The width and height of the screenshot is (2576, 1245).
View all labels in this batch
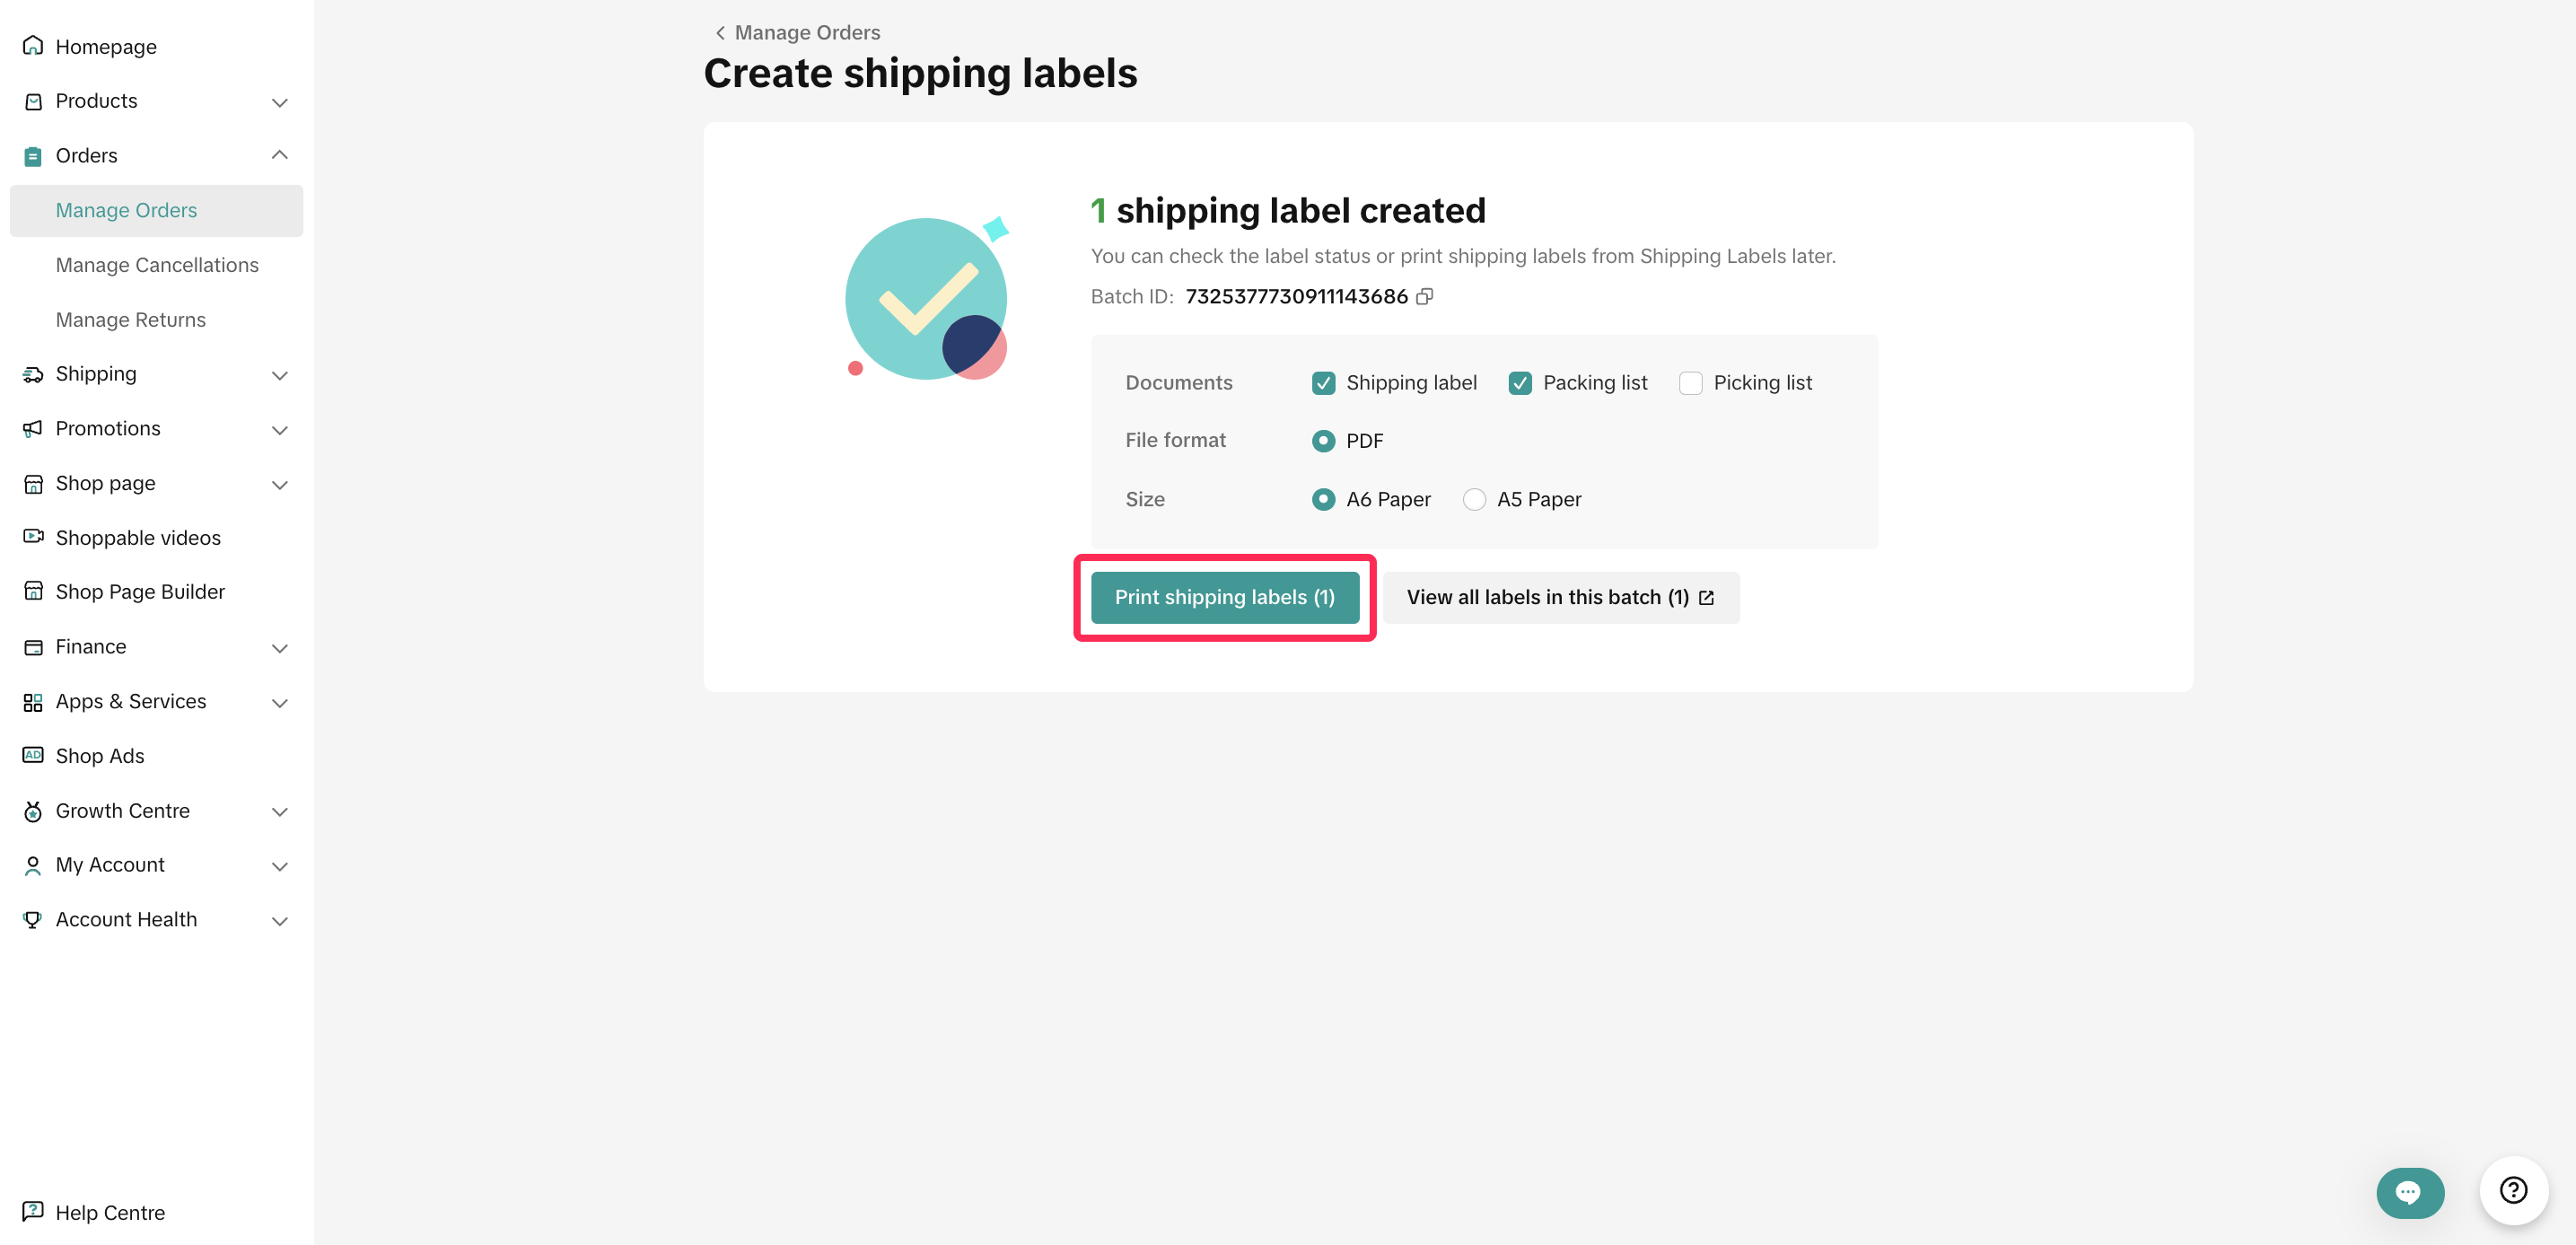click(x=1560, y=597)
